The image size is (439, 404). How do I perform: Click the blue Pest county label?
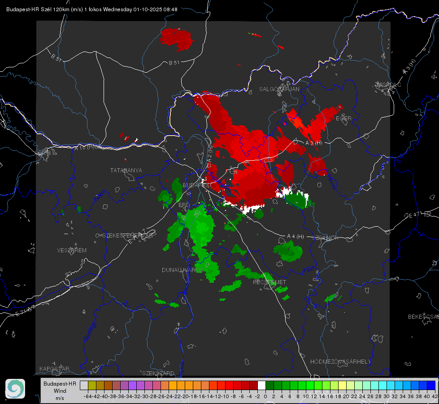309,270
